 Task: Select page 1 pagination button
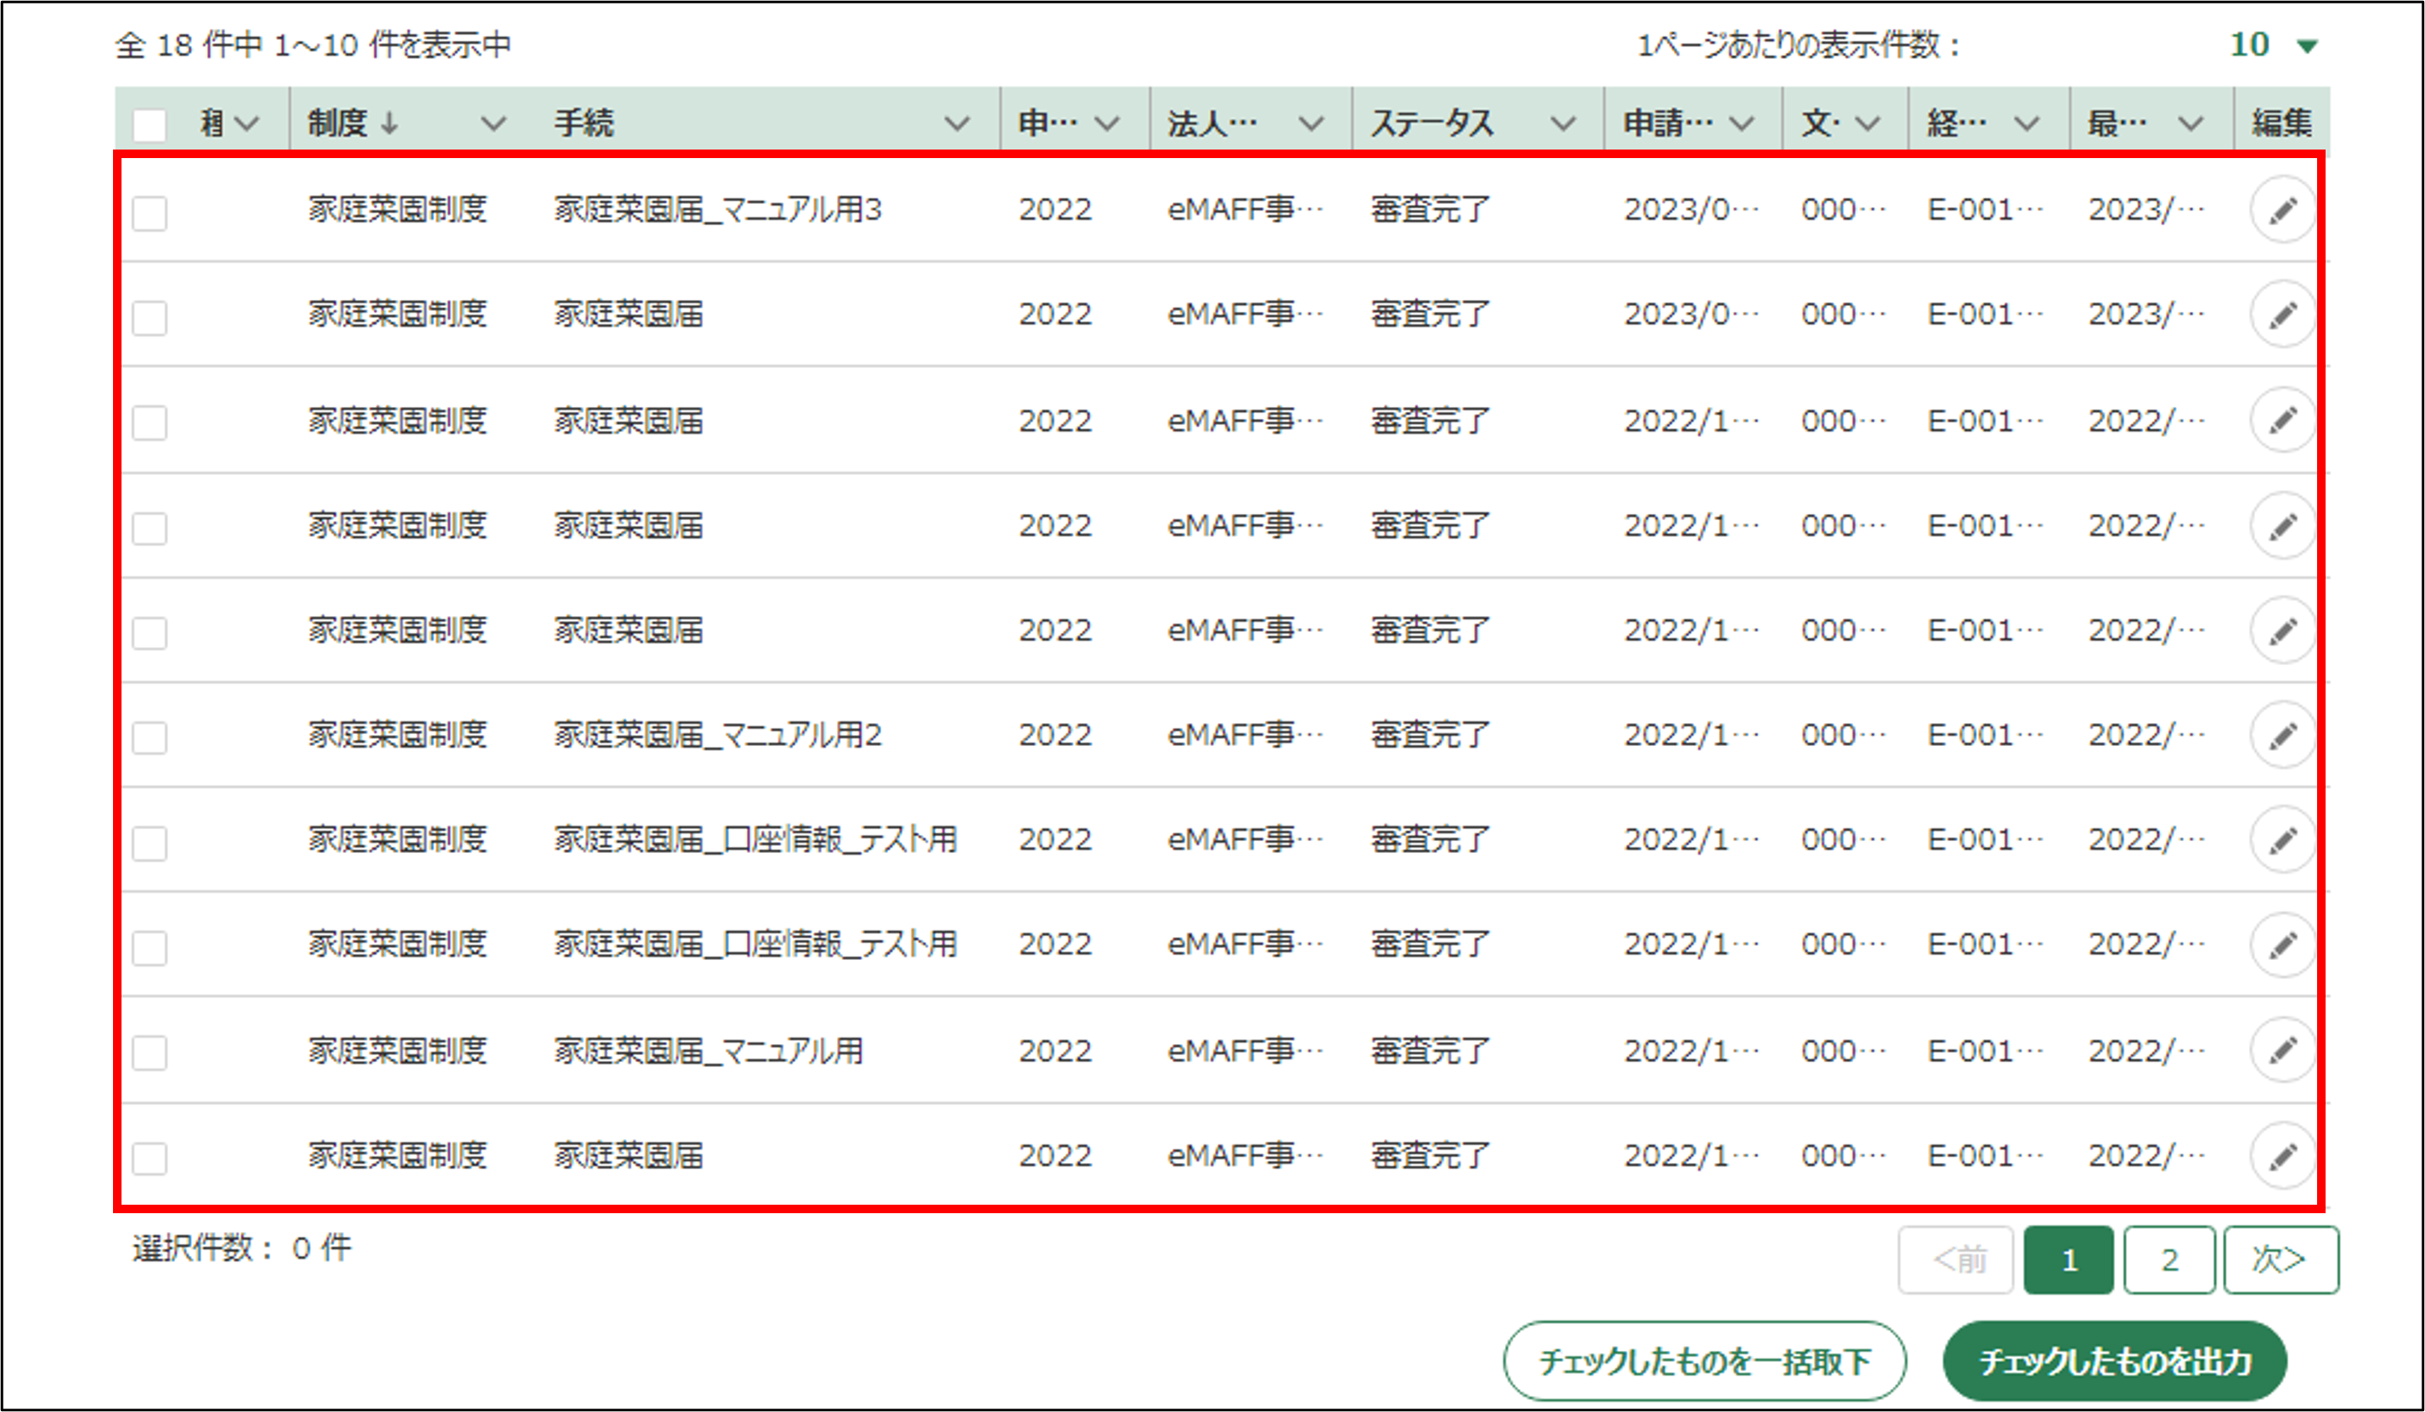tap(2068, 1259)
